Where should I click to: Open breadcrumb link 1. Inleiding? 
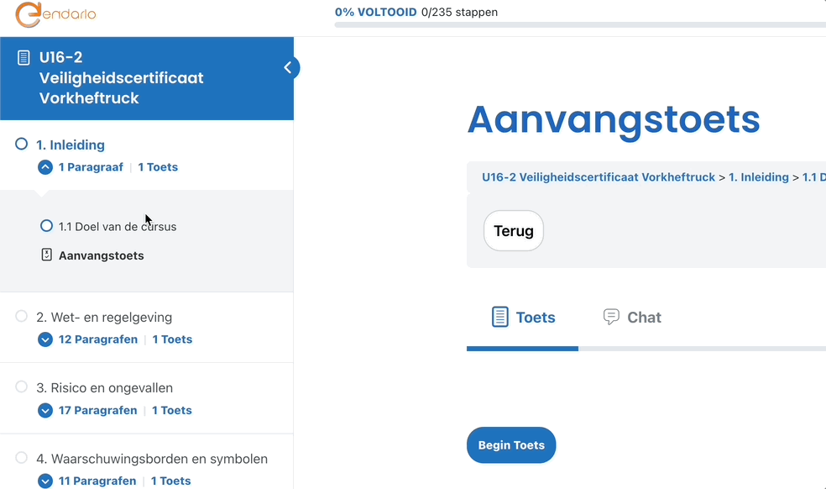click(x=758, y=177)
